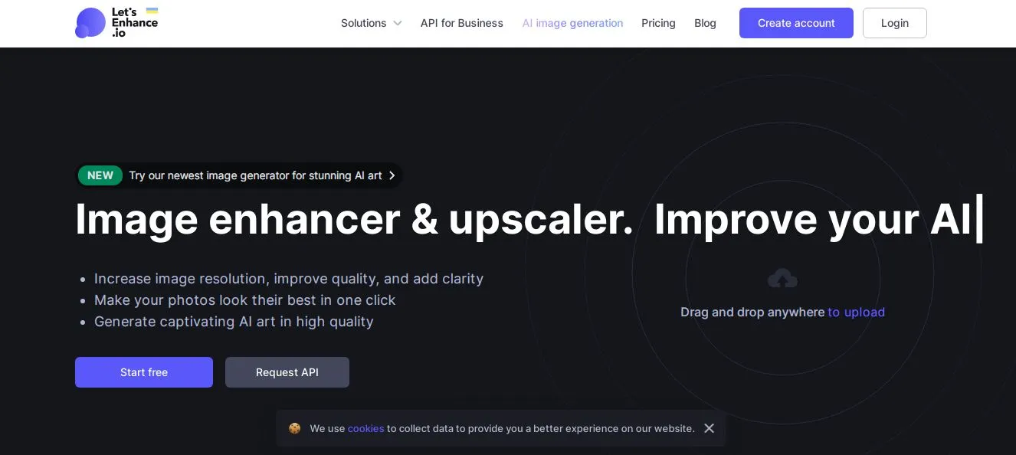Expand the Solutions dropdown menu
The image size is (1016, 455).
372,23
